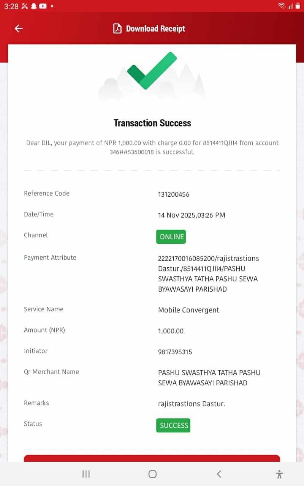Select the reference code 131200456
This screenshot has height=486, width=304.
pos(174,194)
